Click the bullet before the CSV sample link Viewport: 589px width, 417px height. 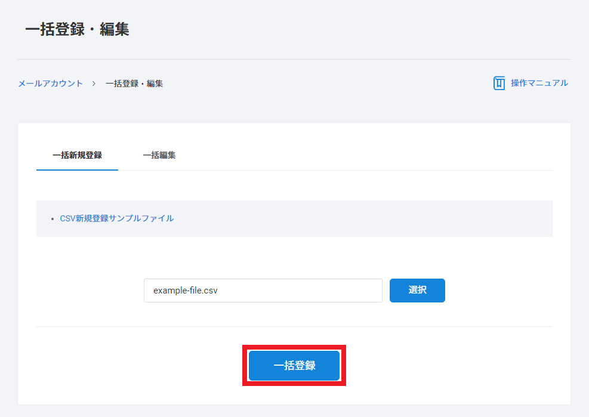[53, 219]
